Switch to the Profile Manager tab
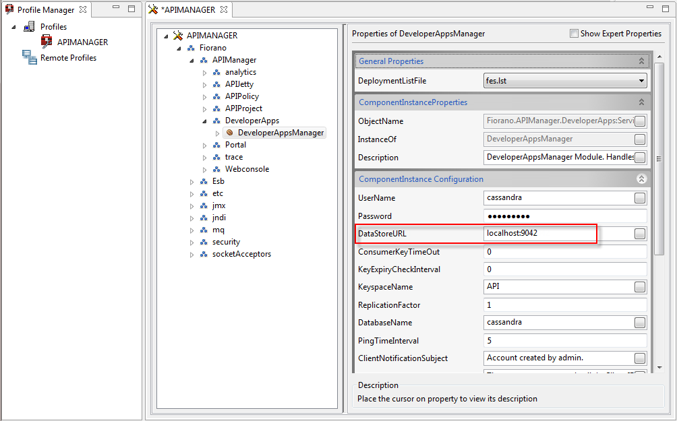This screenshot has height=421, width=677. (x=46, y=10)
